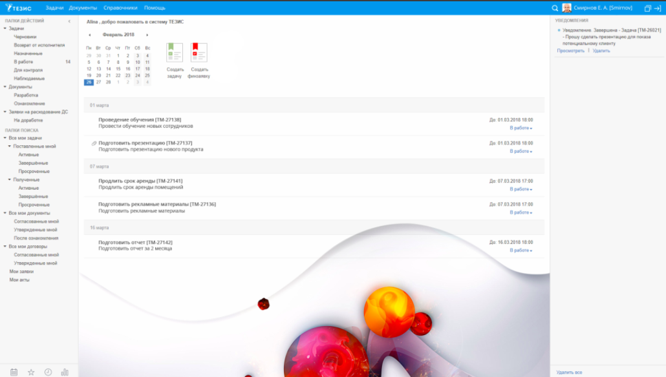
Task: Open Для контроля folder
Action: [28, 70]
